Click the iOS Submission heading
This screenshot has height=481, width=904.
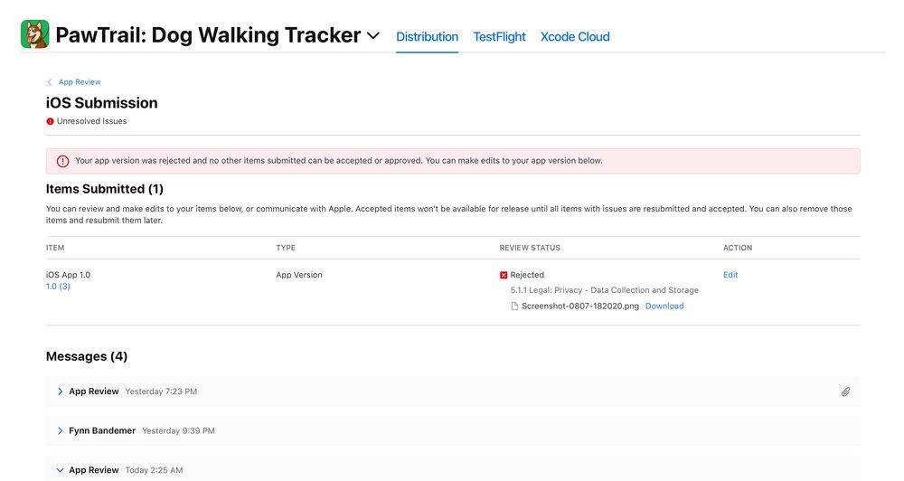click(x=102, y=103)
